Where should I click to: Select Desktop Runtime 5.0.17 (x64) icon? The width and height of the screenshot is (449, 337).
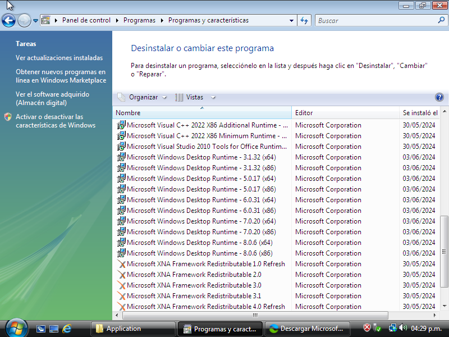pyautogui.click(x=121, y=179)
